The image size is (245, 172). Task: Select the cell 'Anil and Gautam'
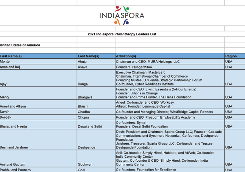(38, 159)
